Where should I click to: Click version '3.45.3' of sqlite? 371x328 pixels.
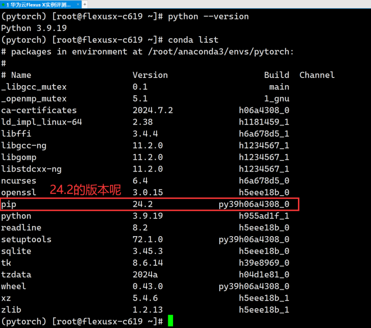coord(148,251)
